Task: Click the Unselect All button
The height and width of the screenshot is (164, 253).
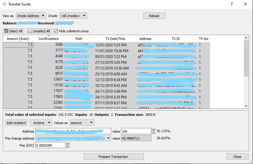Action: click(39, 31)
